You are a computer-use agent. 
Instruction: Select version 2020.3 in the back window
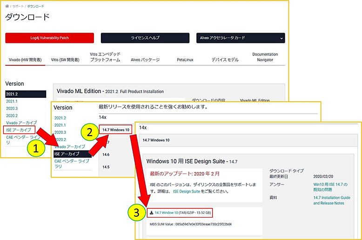pos(12,109)
